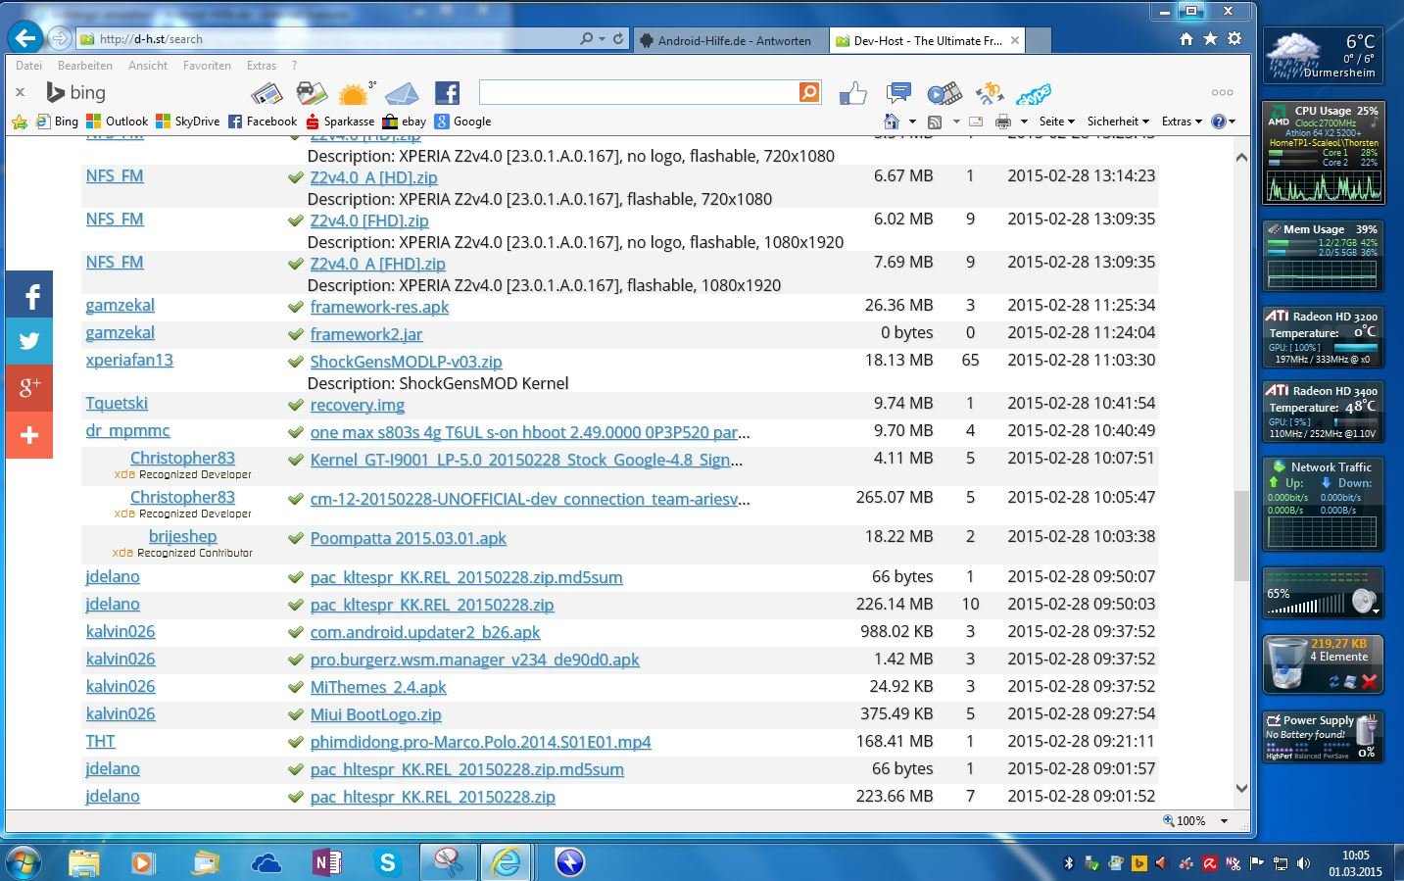This screenshot has height=881, width=1404.
Task: Open OneNote from the taskbar
Action: pos(327,862)
